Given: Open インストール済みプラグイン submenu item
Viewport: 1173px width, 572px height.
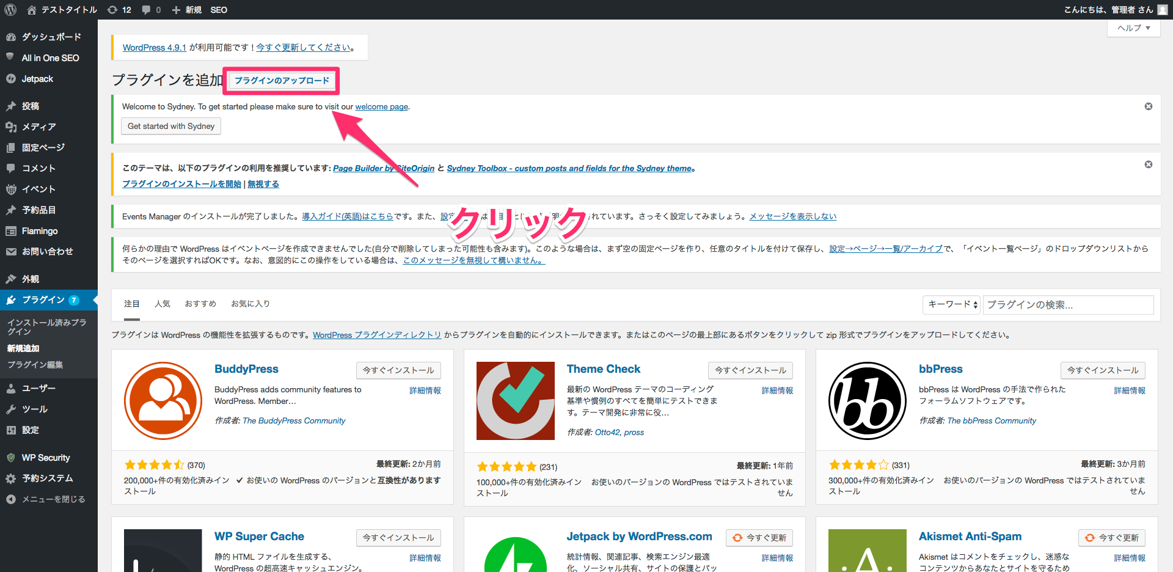Looking at the screenshot, I should tap(47, 327).
